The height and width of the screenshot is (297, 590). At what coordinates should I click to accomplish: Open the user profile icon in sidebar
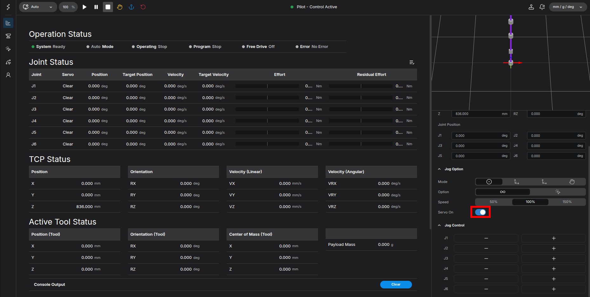(x=8, y=75)
